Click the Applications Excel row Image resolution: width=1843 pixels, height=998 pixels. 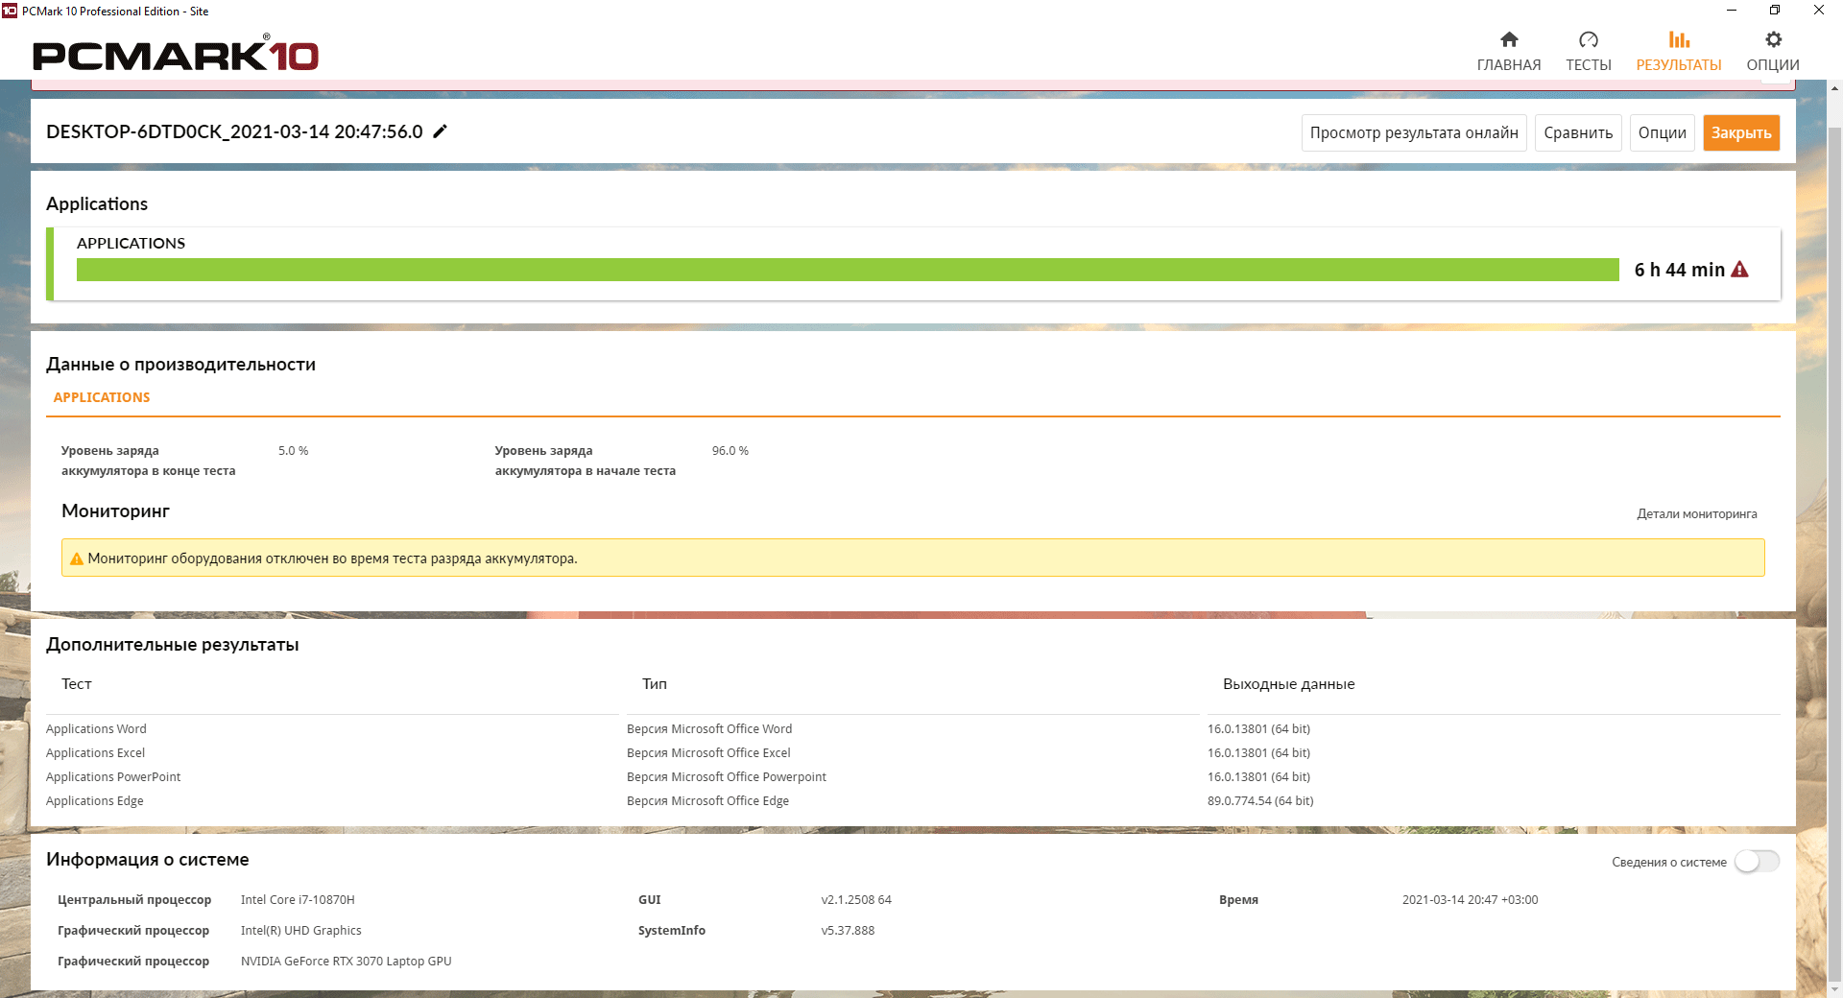coord(913,753)
